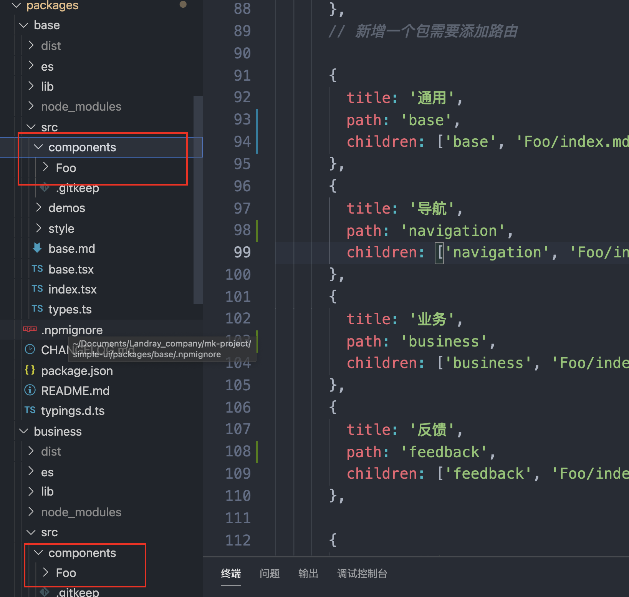The height and width of the screenshot is (597, 629).
Task: Open .gitkeep file under base components
Action: [x=78, y=188]
